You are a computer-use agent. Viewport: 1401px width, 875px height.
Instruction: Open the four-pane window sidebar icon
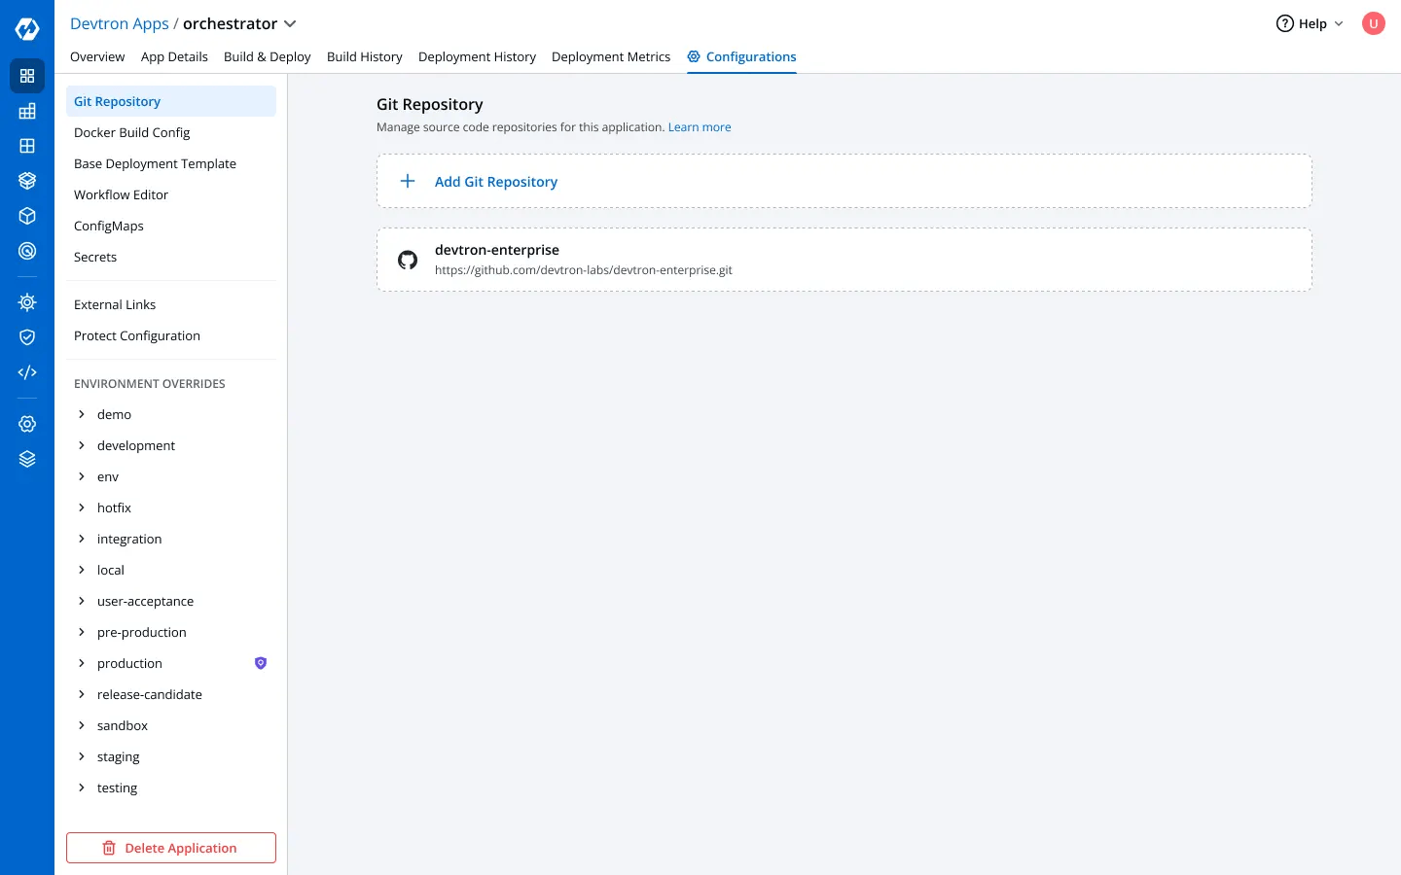click(x=27, y=146)
